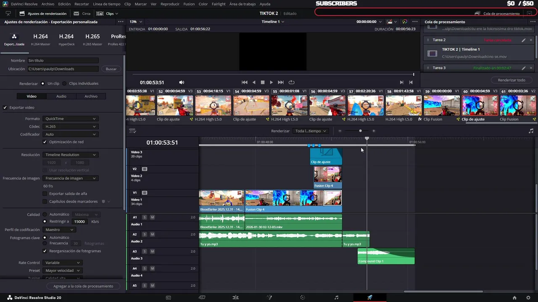Open the Rate Control Variable dropdown
Screen dimensions: 538x302
[x=62, y=263]
